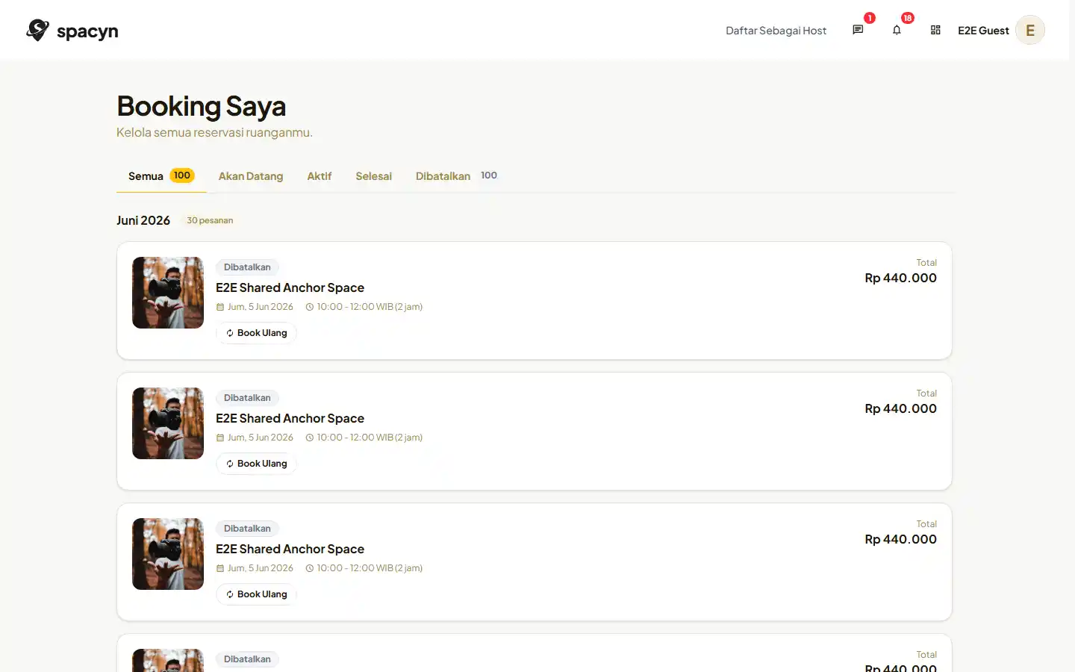Switch to the Aktif tab

(320, 176)
